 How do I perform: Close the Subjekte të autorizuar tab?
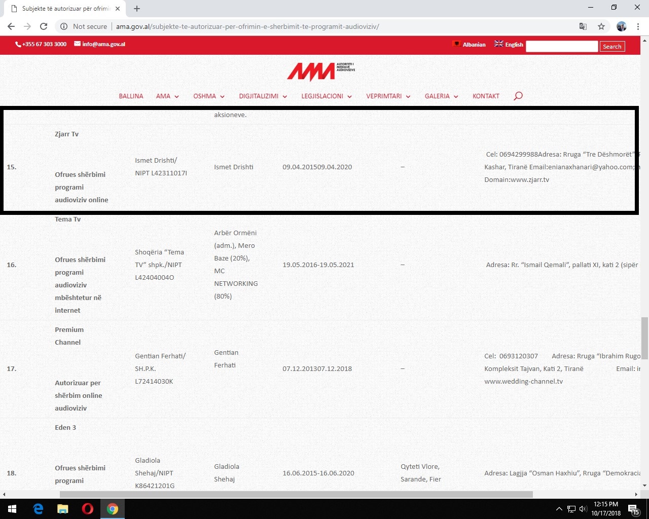117,9
